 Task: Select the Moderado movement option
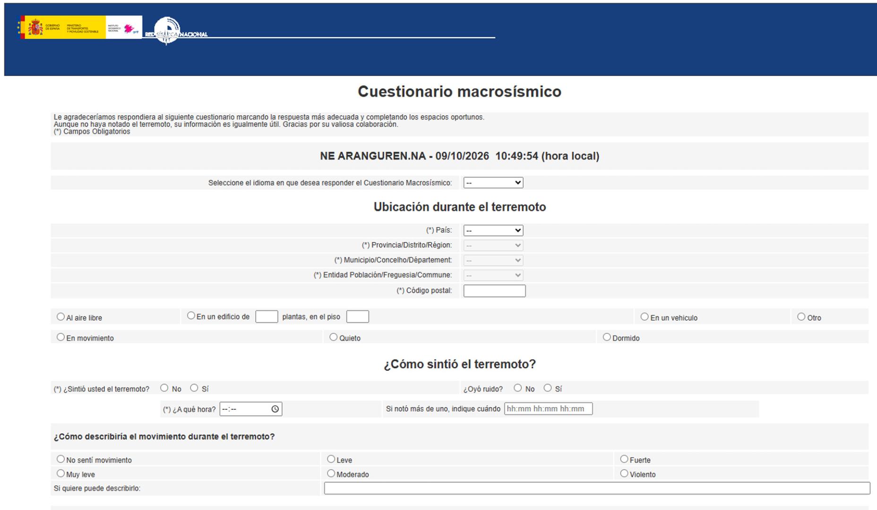coord(331,473)
